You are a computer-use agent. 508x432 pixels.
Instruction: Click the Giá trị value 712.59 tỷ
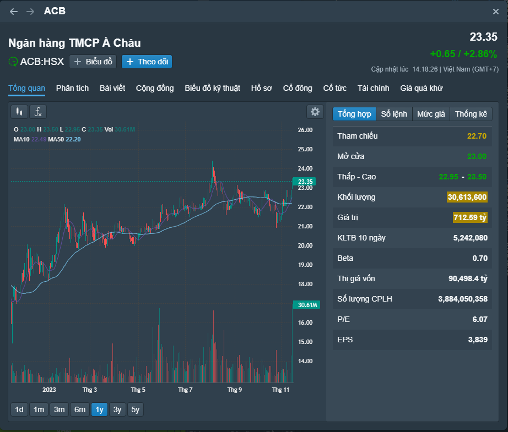tap(470, 217)
